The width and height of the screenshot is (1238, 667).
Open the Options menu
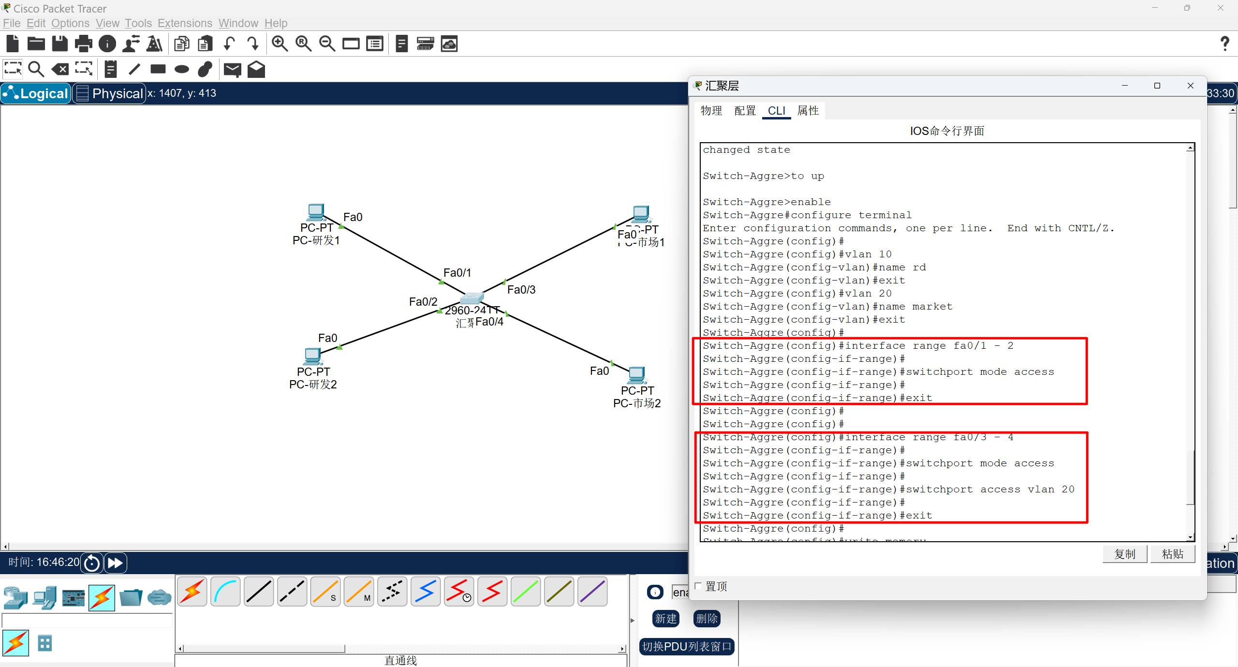(70, 23)
